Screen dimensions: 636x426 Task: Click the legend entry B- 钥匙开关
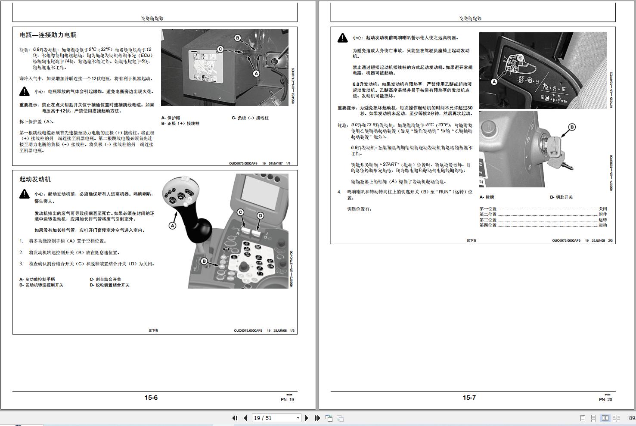tap(562, 197)
